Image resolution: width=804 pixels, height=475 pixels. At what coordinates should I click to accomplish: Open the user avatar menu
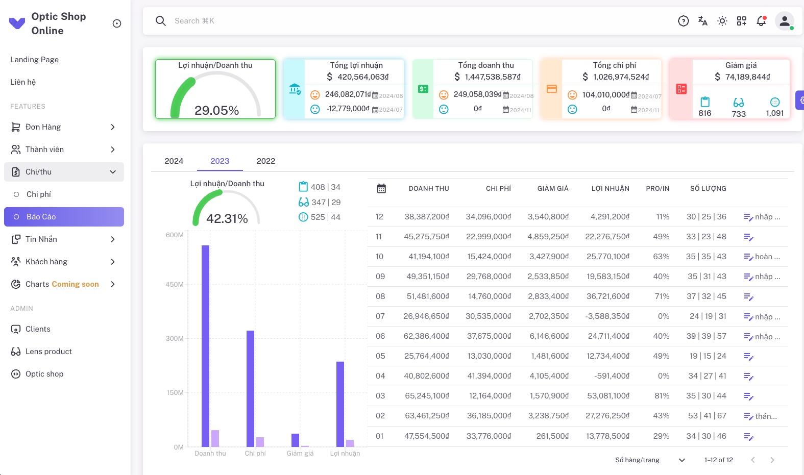[785, 21]
